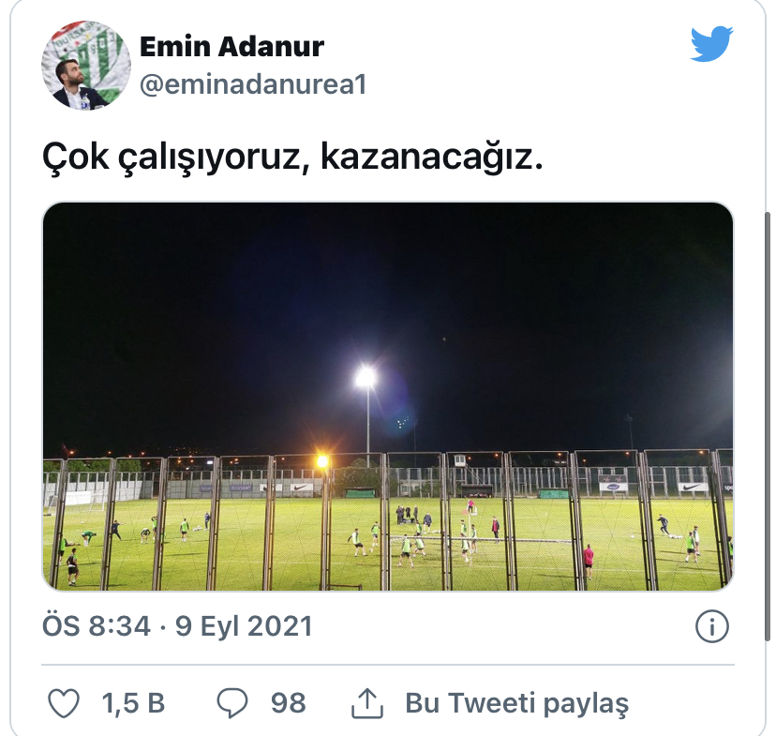Click the Twitter bird logo
This screenshot has height=736, width=776.
[x=711, y=43]
